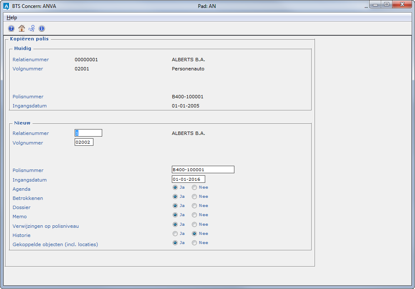Open the Help menu
Screen dimensions: 415x289
click(12, 17)
